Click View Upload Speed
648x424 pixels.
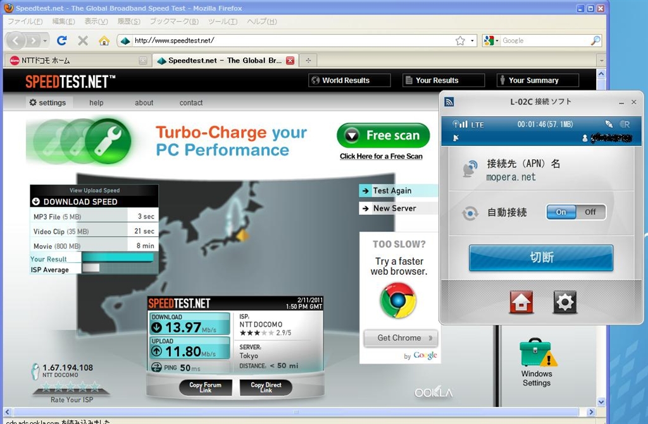coord(95,190)
